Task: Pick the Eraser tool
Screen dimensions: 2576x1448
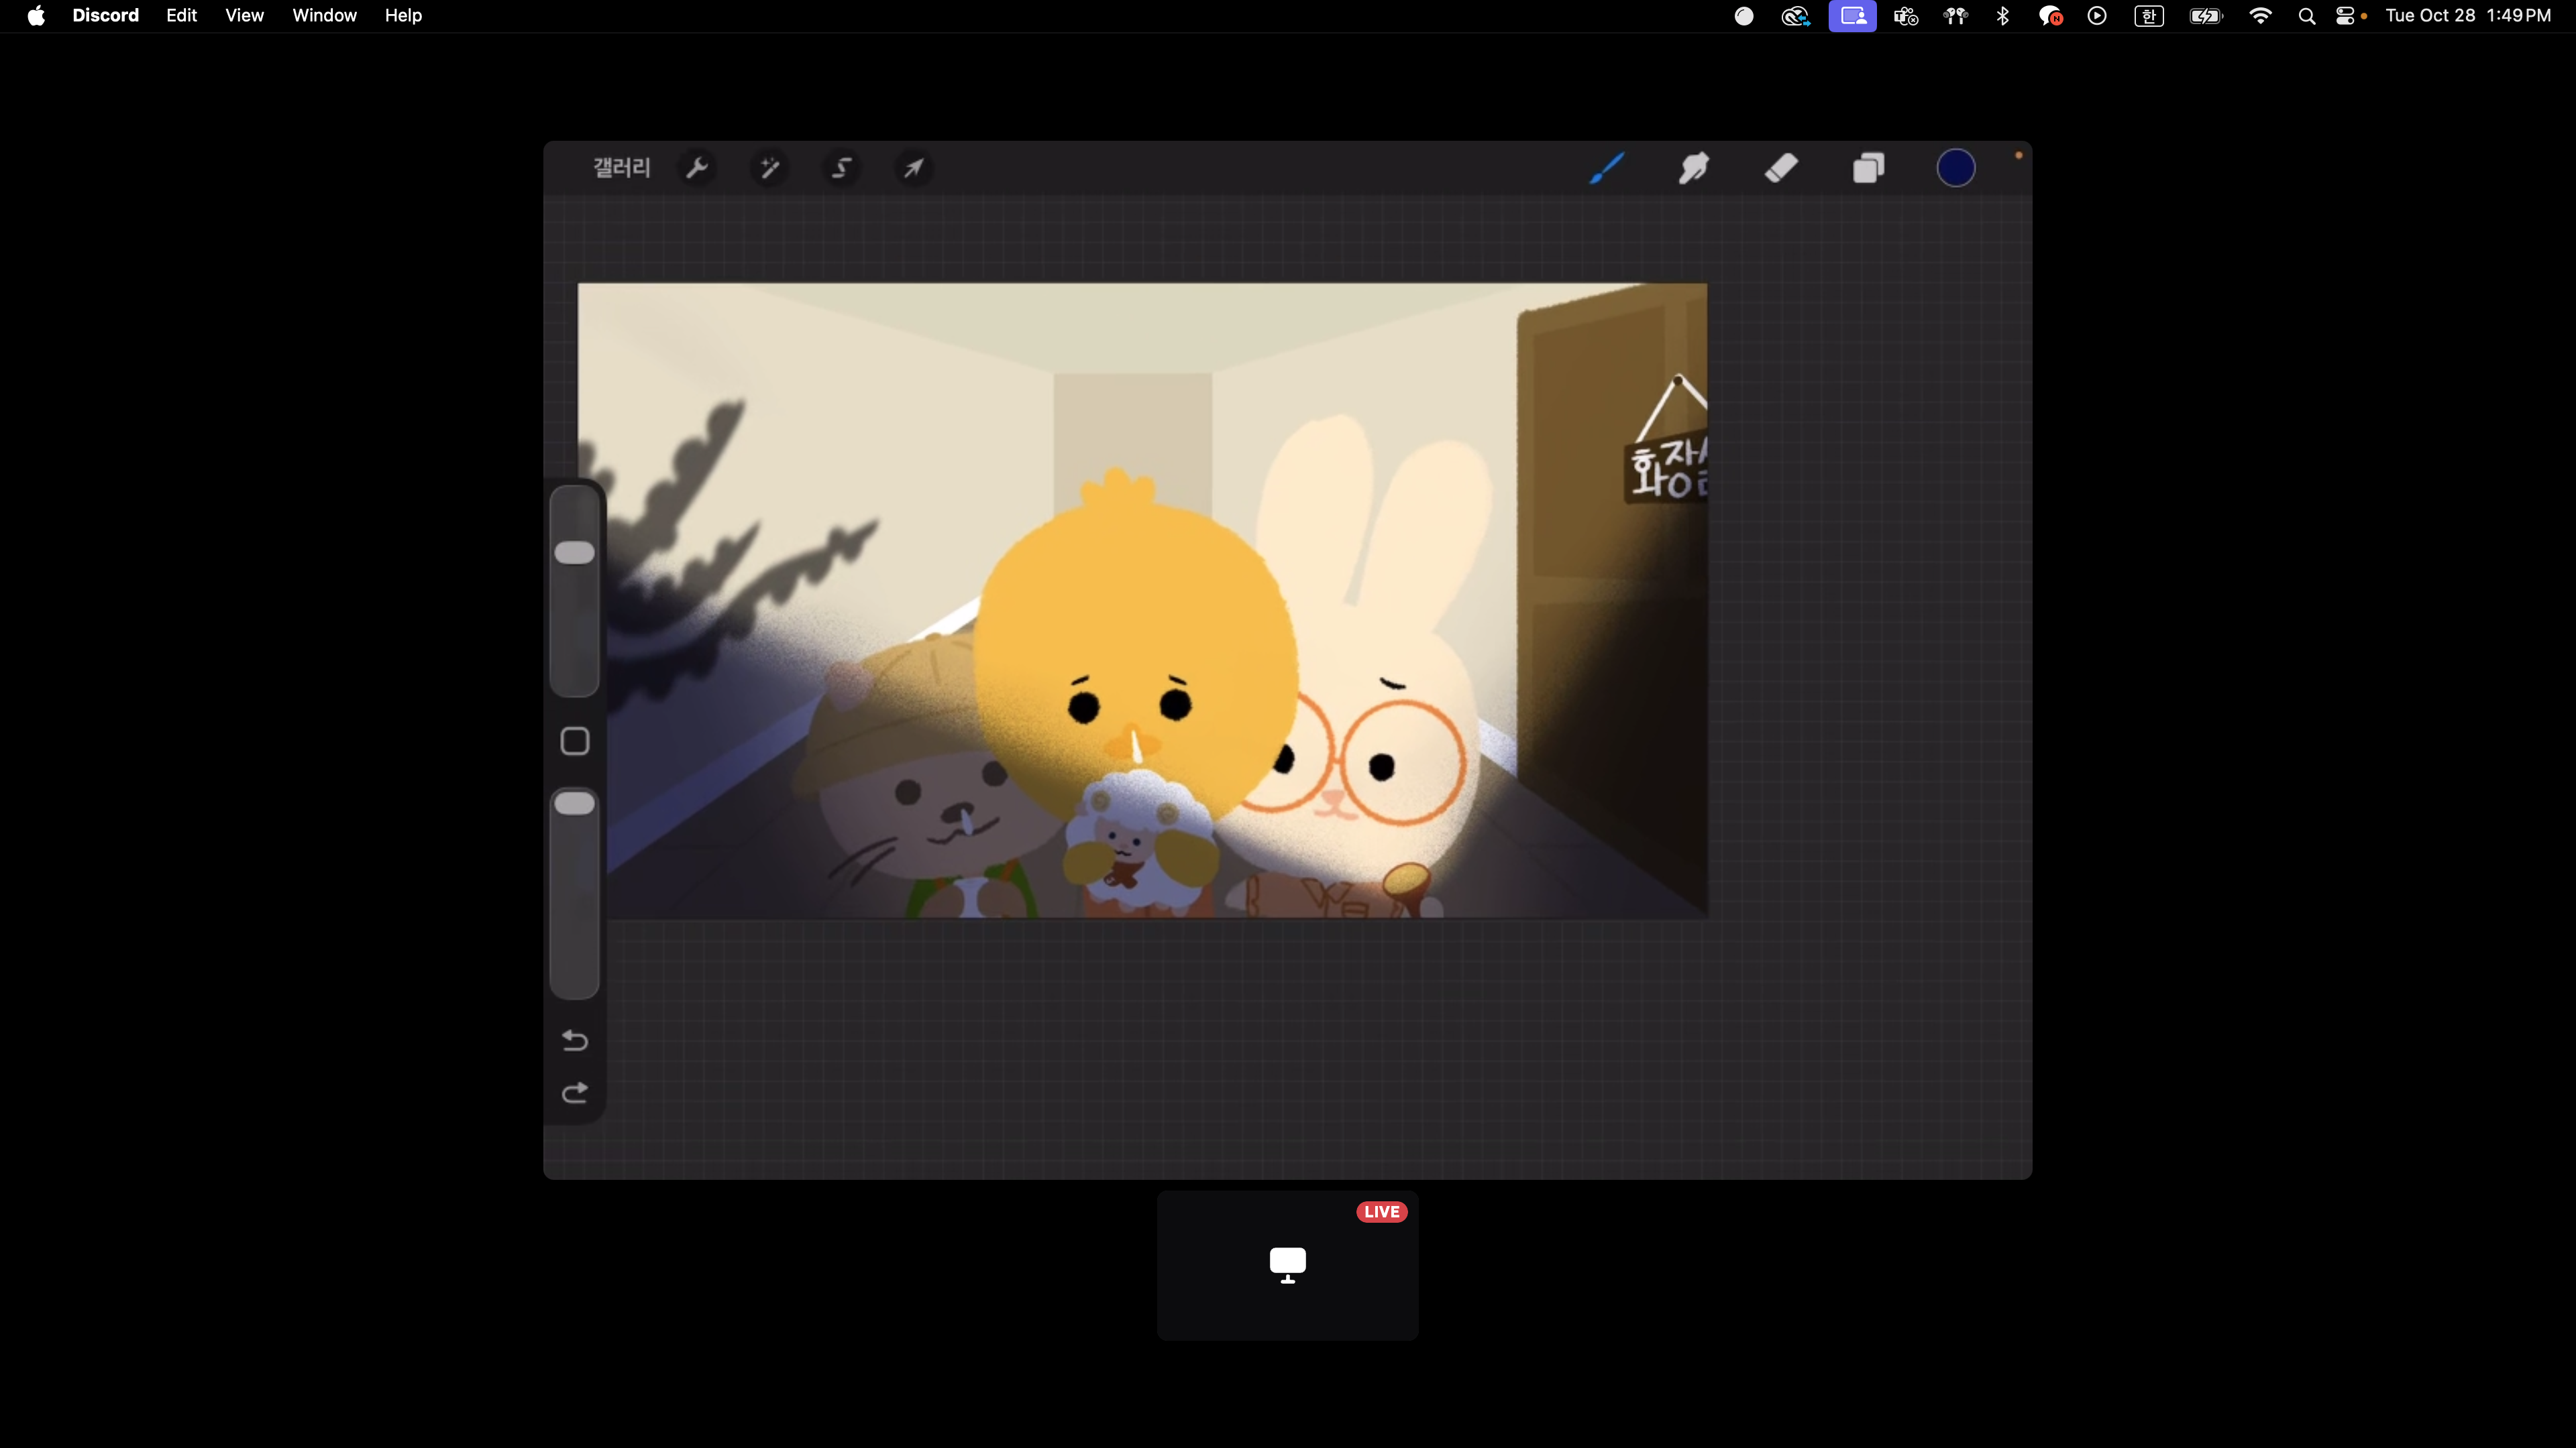Action: pyautogui.click(x=1781, y=168)
